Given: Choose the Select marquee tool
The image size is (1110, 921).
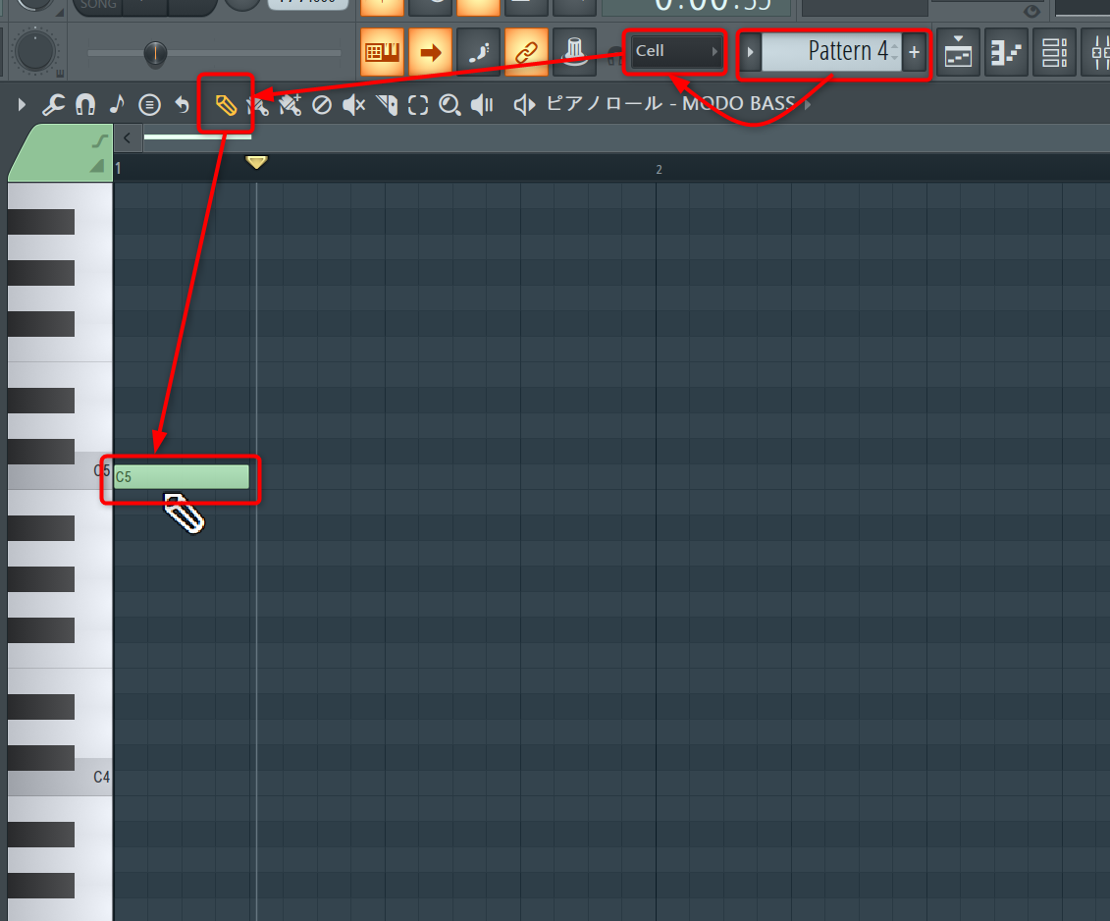Looking at the screenshot, I should point(418,104).
